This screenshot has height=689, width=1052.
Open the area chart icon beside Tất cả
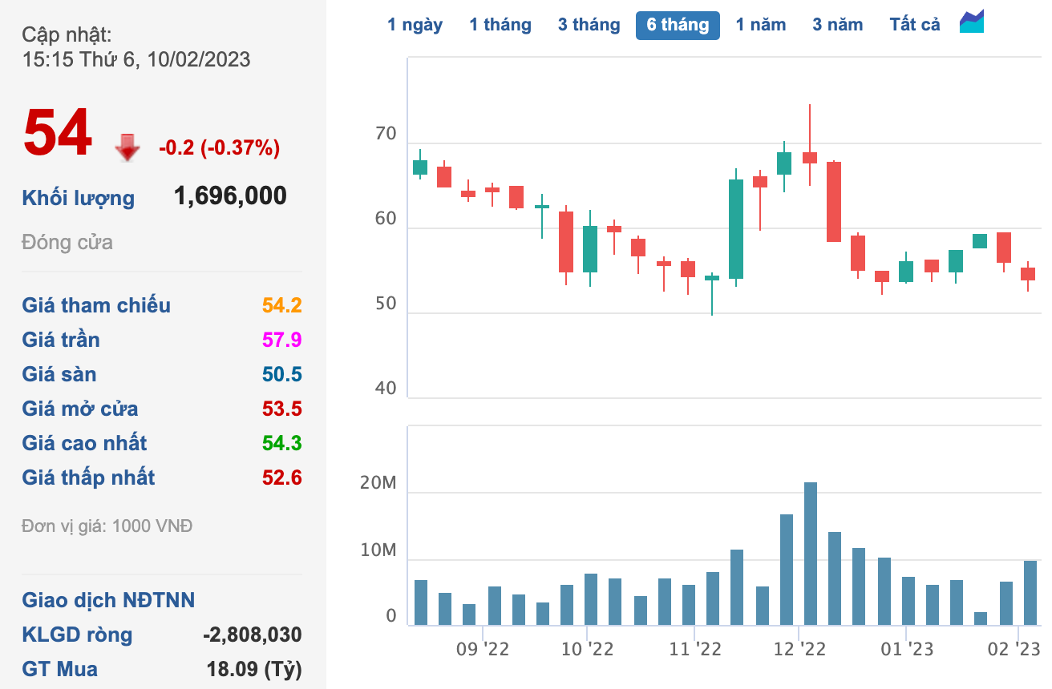pyautogui.click(x=972, y=22)
